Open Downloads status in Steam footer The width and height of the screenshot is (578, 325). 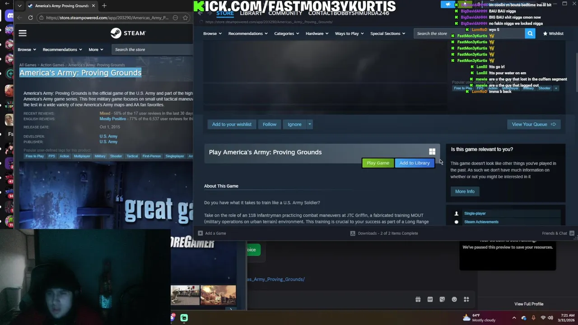point(384,233)
